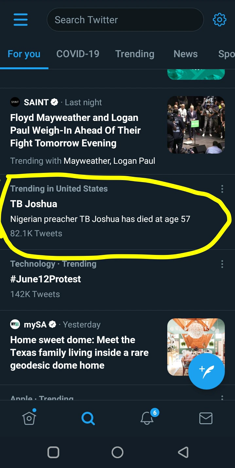Tap the Android back button

(x=183, y=452)
